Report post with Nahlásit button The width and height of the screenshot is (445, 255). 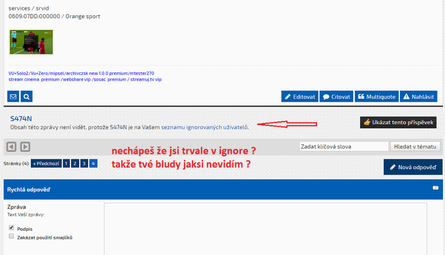[x=419, y=97]
